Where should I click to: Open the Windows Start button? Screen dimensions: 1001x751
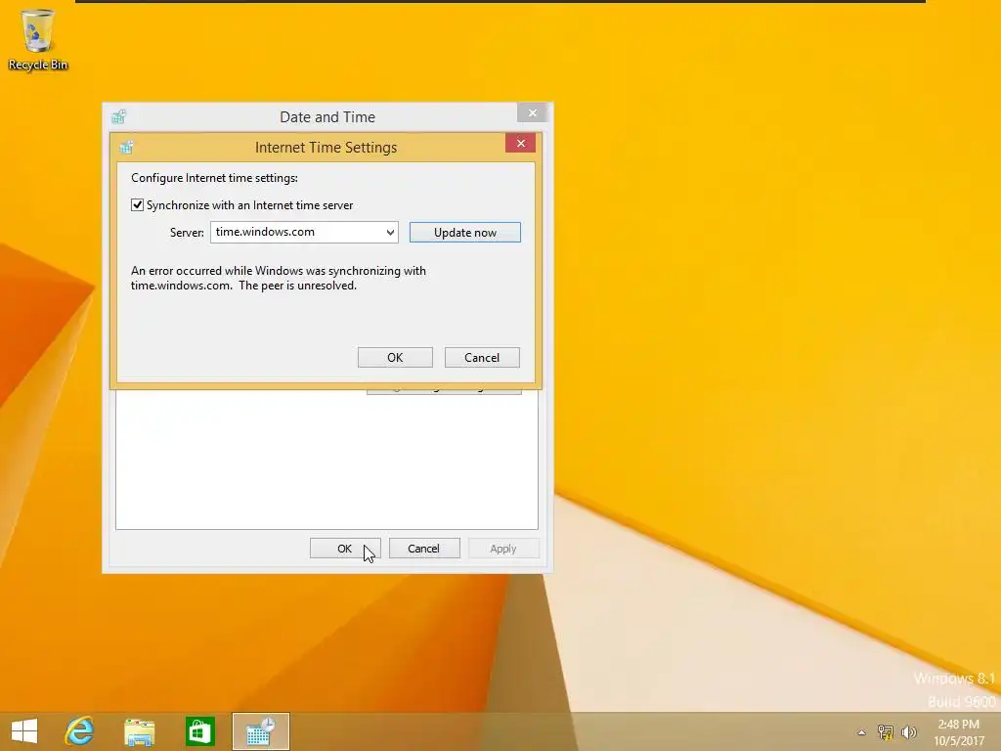(24, 731)
